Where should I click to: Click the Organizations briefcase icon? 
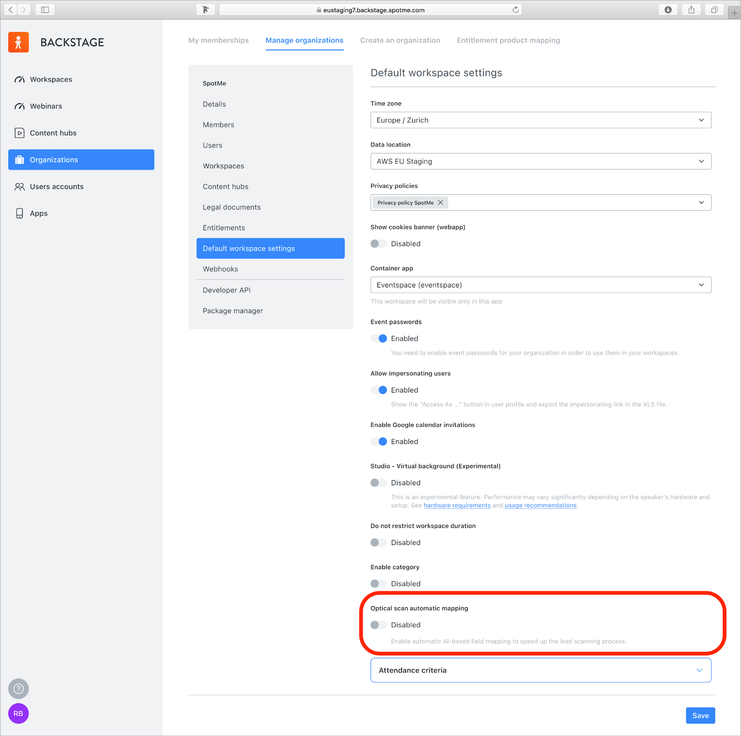coord(19,160)
